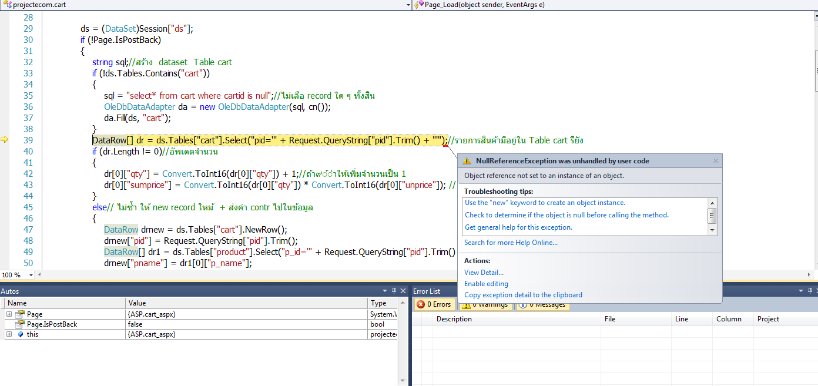
Task: Sort the Error List by File column
Action: coord(636,319)
